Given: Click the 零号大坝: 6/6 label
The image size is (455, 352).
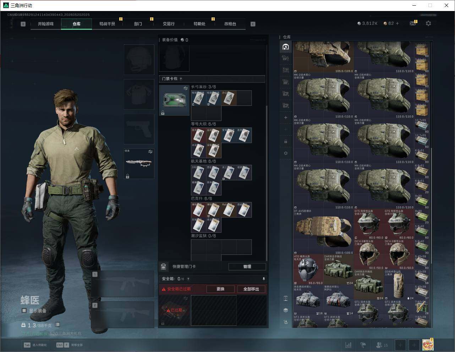Looking at the screenshot, I should [x=203, y=124].
